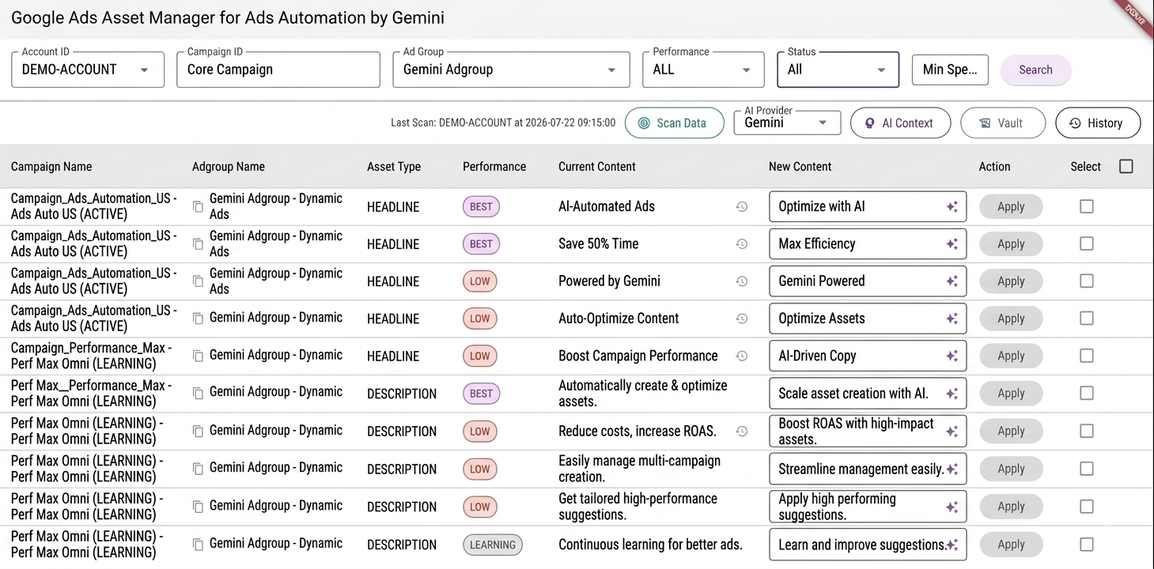Open the Account ID dropdown

coord(88,70)
